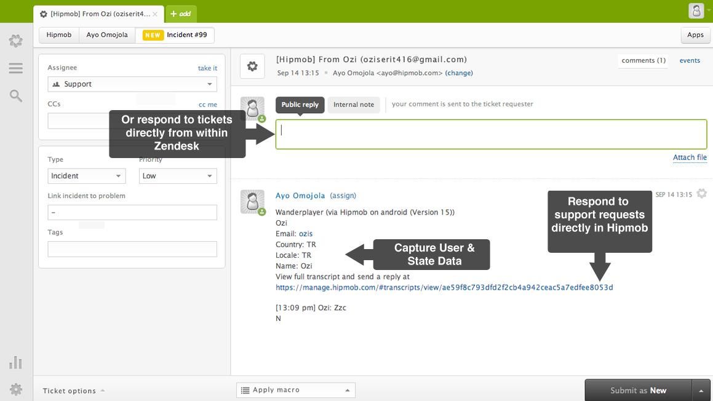Click Submit as New button
The width and height of the screenshot is (713, 401).
coord(638,390)
